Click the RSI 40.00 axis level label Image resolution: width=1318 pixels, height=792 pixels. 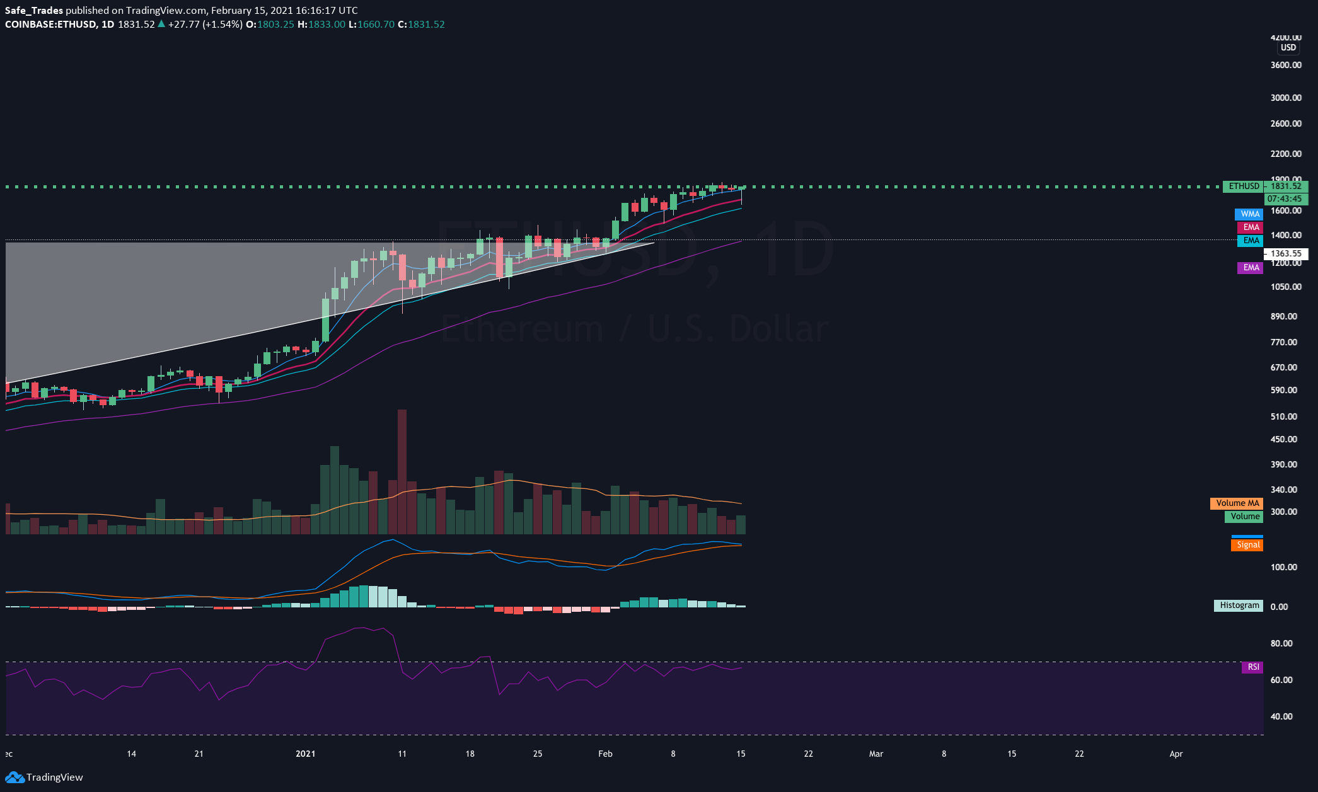(x=1281, y=716)
